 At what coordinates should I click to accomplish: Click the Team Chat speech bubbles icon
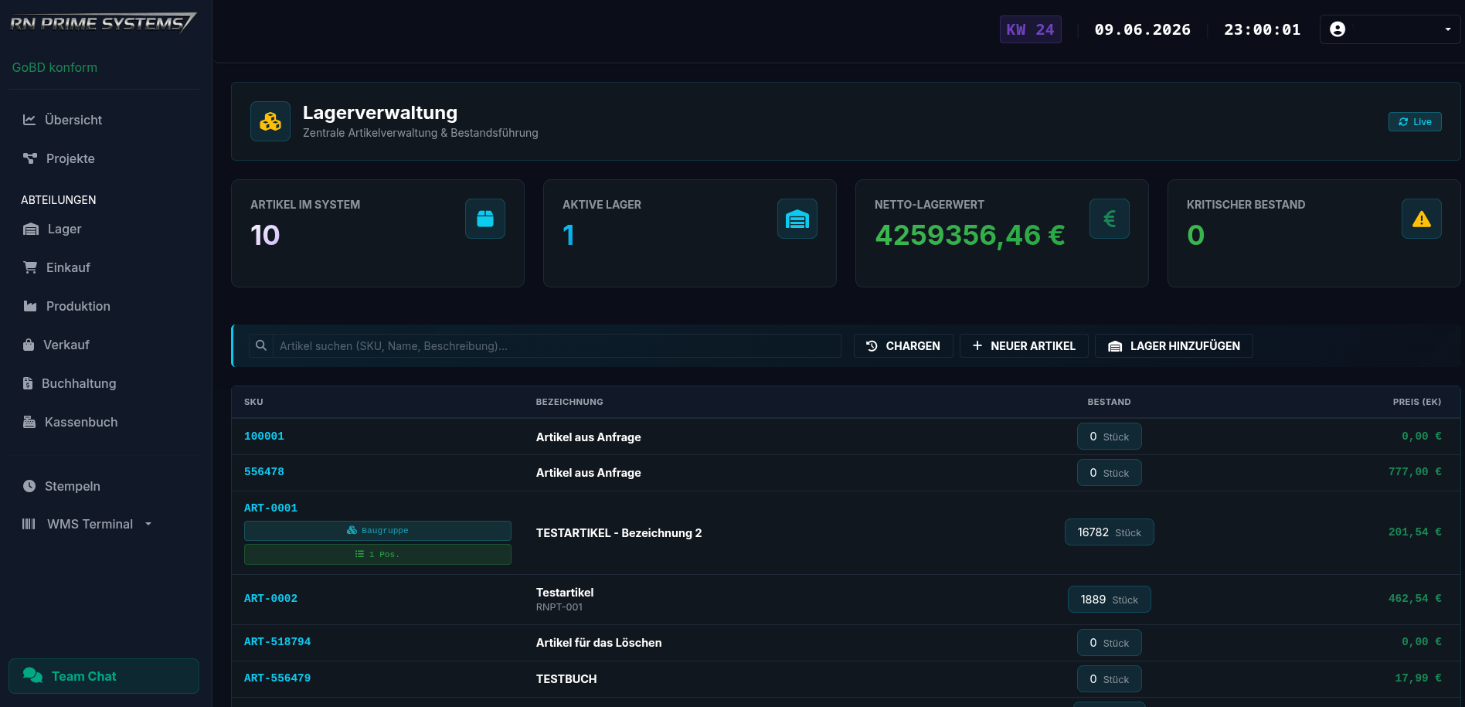click(x=32, y=675)
